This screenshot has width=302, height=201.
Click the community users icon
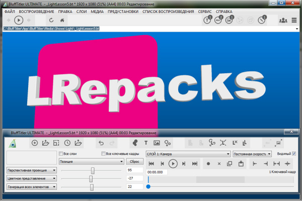click(283, 20)
